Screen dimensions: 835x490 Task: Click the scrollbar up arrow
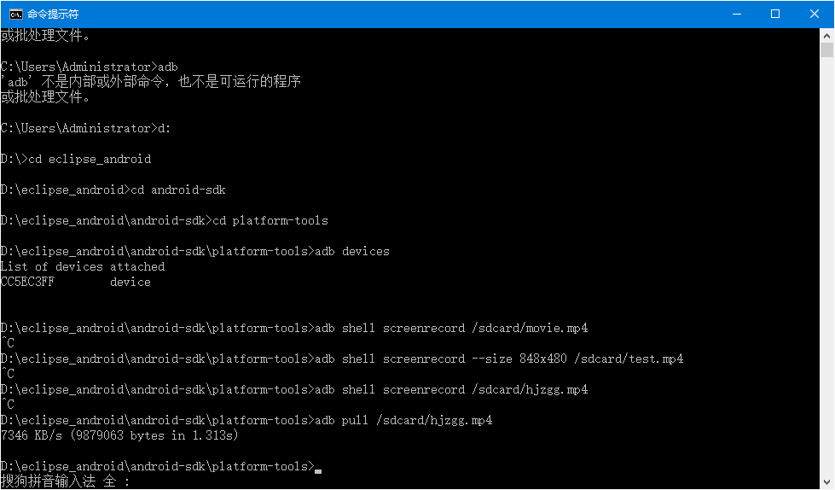[826, 36]
